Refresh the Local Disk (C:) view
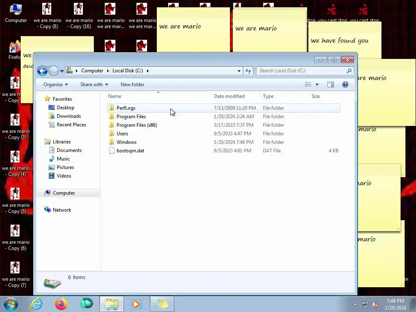The width and height of the screenshot is (416, 312). (248, 71)
